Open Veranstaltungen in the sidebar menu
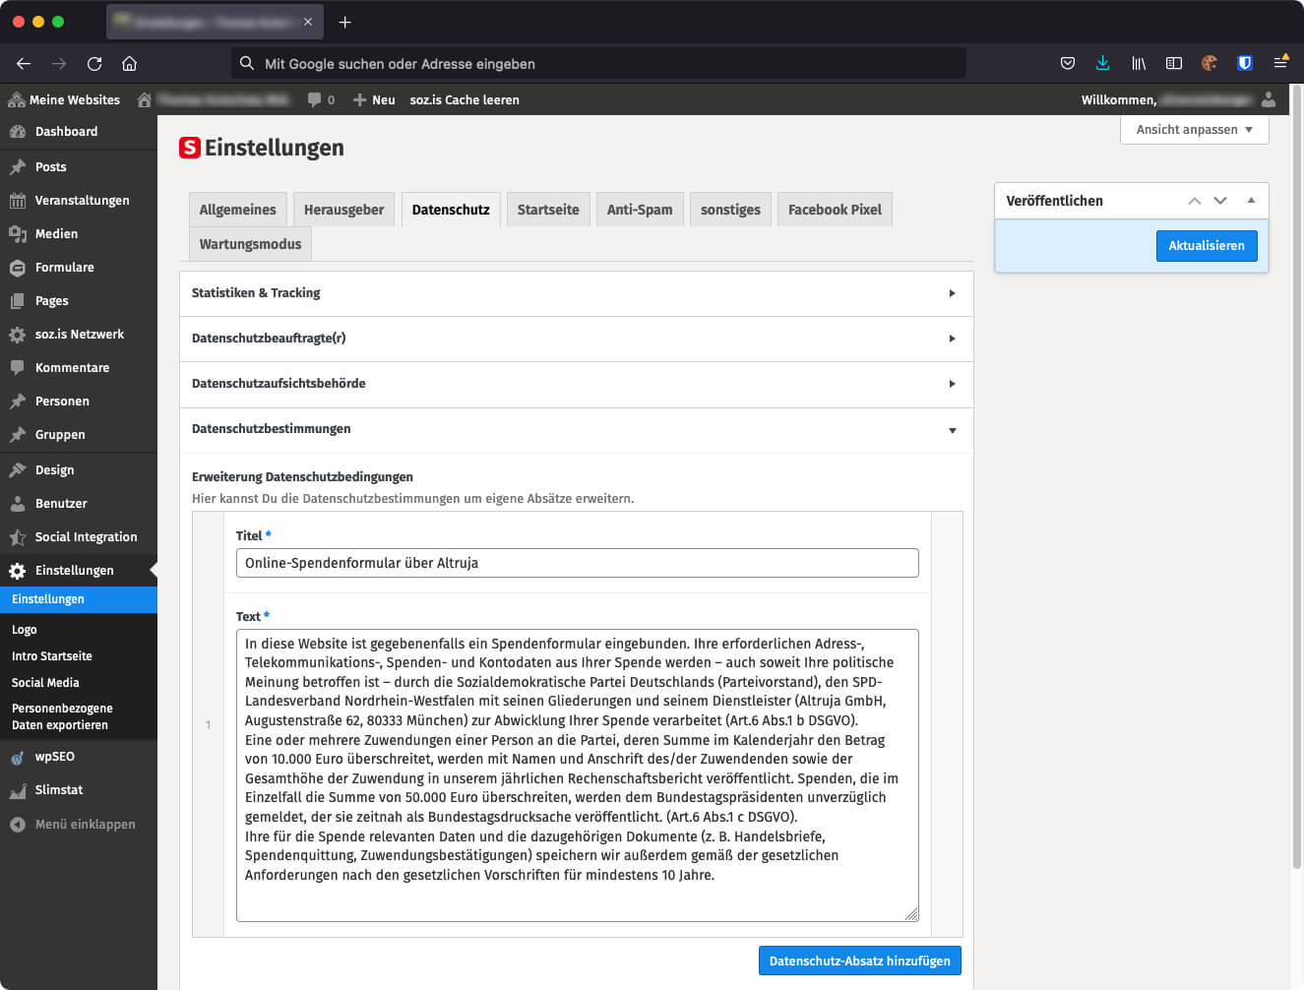The image size is (1304, 990). tap(82, 201)
